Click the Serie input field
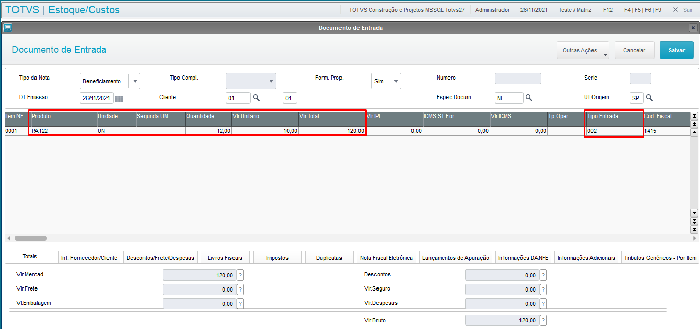 (x=640, y=79)
